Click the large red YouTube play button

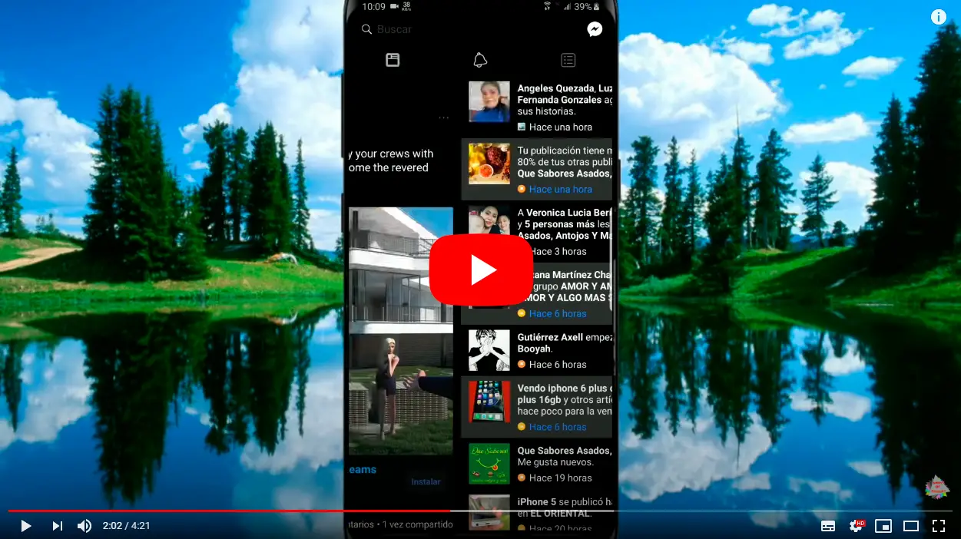[481, 269]
